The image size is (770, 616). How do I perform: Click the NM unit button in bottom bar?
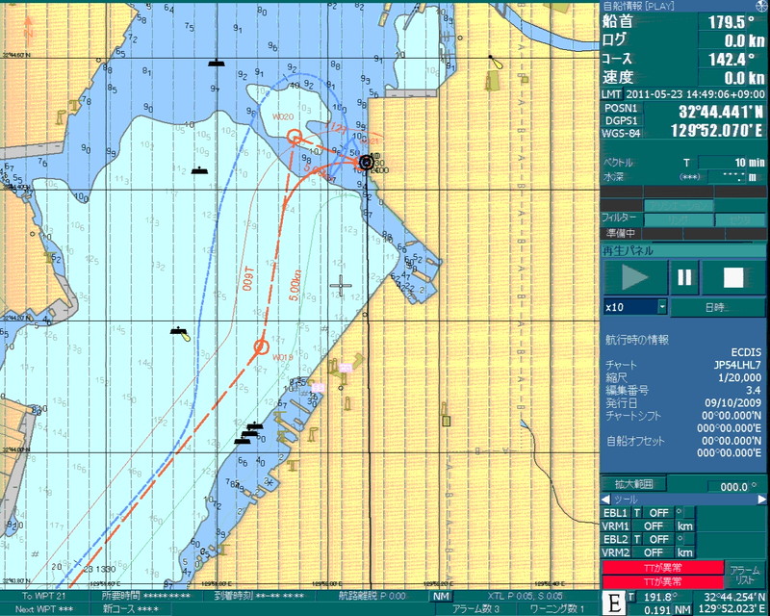pos(441,597)
